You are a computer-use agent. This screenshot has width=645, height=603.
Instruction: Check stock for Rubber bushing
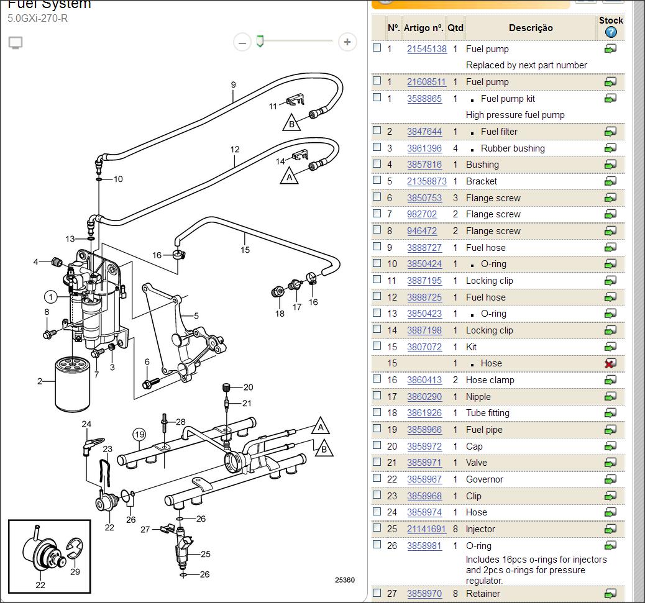tap(610, 148)
